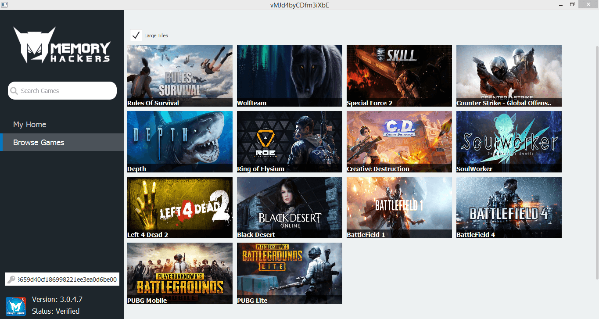Select the PUBG Mobile tile
599x319 pixels.
point(180,273)
